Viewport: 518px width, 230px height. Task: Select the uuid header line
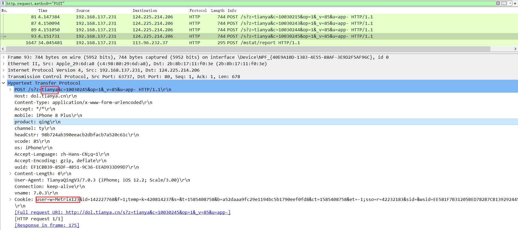pos(77,167)
